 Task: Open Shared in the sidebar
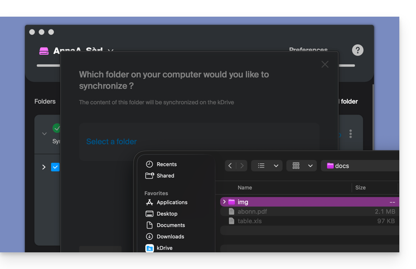click(165, 176)
